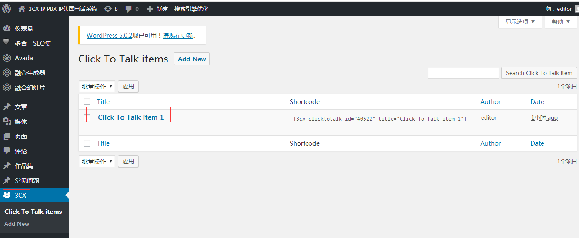
Task: Sort by Date in table header
Action: [x=537, y=101]
